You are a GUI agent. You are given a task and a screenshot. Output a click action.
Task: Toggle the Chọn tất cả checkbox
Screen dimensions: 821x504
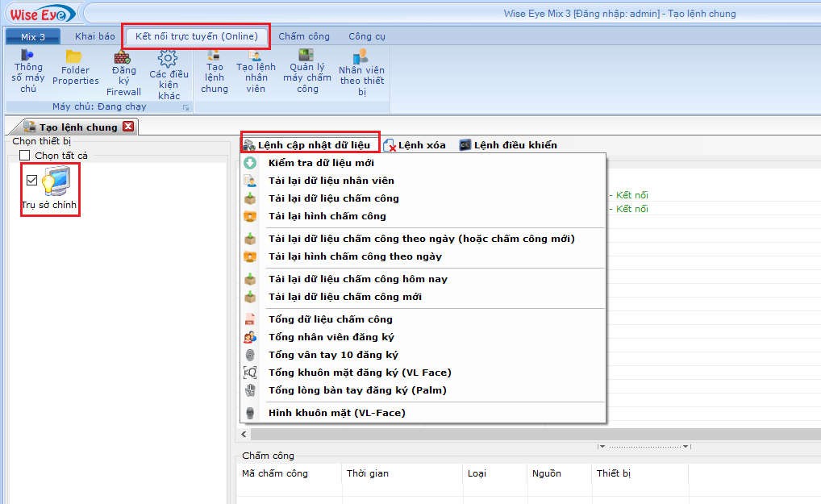click(x=25, y=156)
